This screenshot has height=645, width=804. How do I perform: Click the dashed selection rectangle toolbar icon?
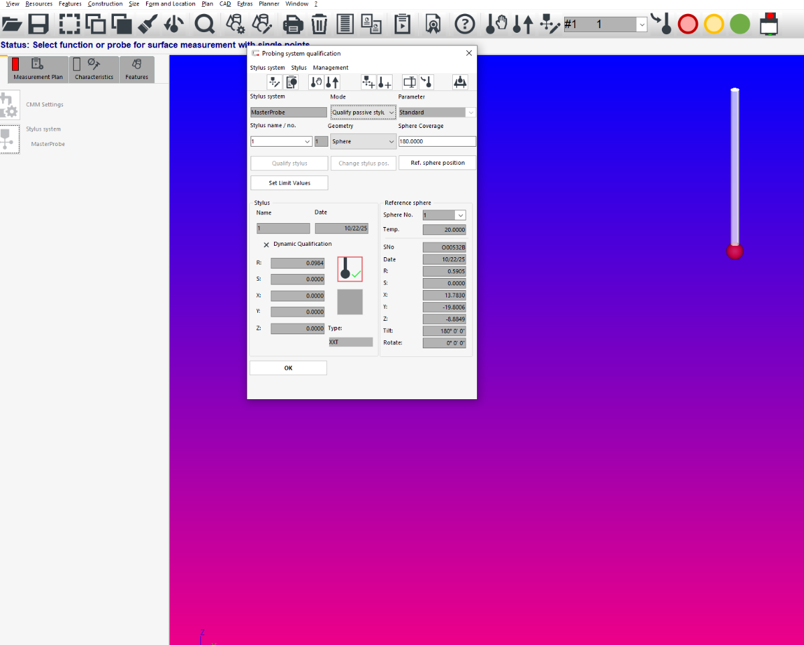coord(70,25)
